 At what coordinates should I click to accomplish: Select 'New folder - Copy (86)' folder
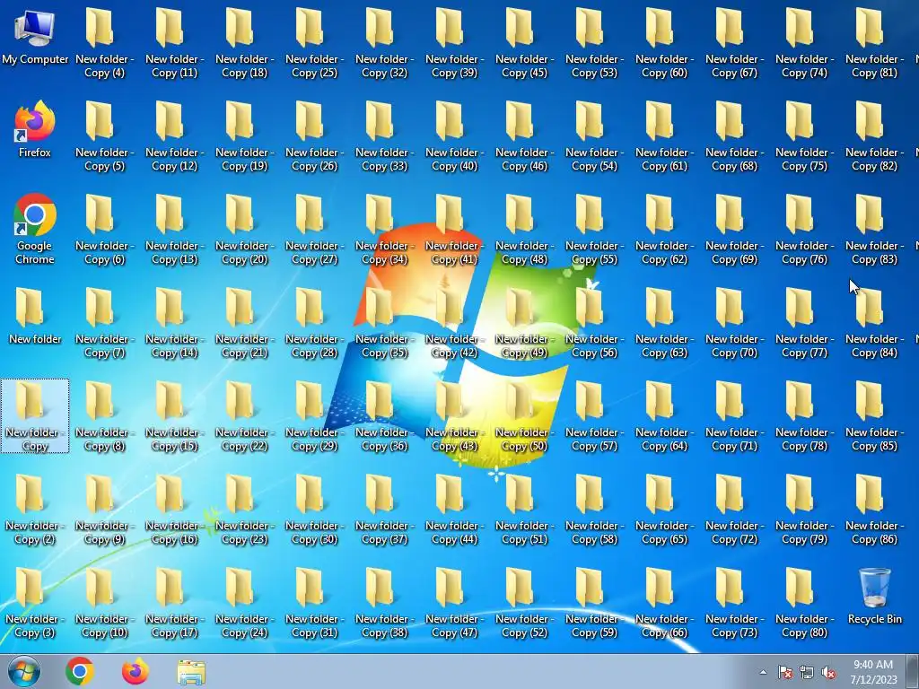[x=874, y=510]
